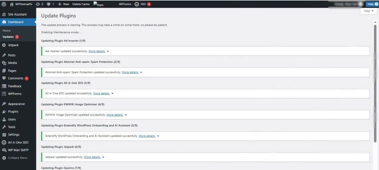Expand the Help tab dropdown

369,11
